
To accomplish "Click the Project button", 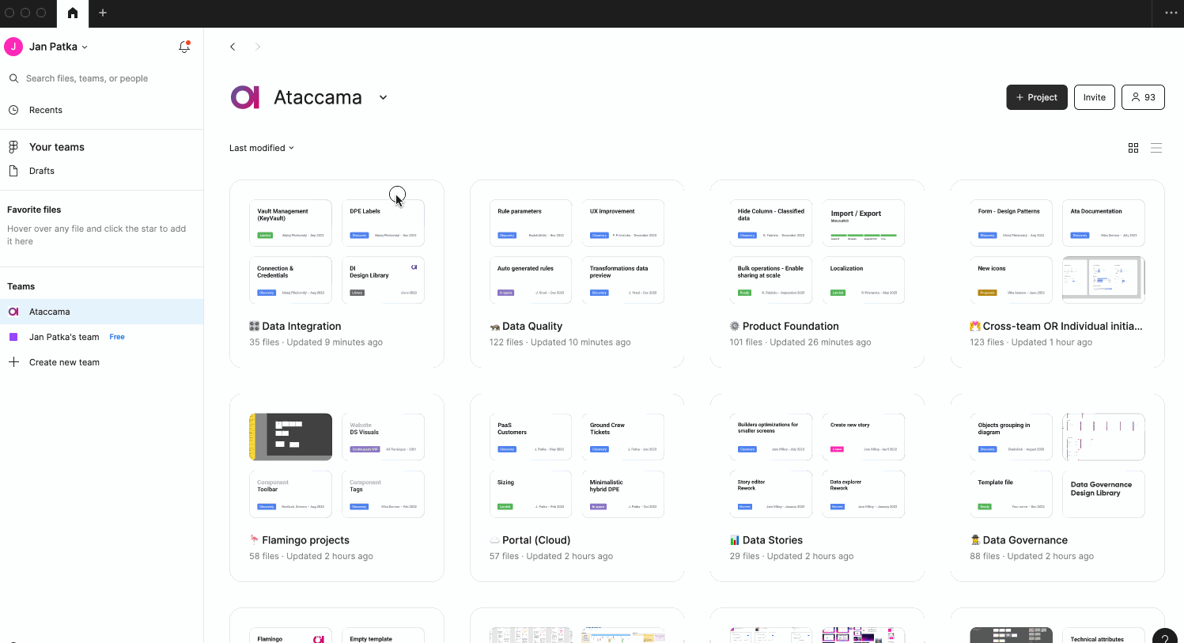I will click(1036, 97).
